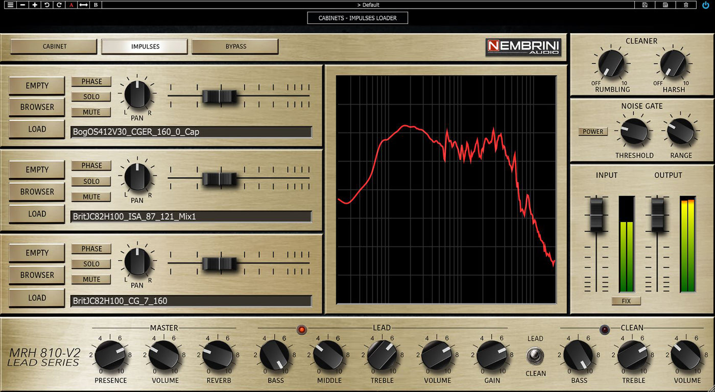Click LOAD for the BritJC82H100_ISA slot

37,214
